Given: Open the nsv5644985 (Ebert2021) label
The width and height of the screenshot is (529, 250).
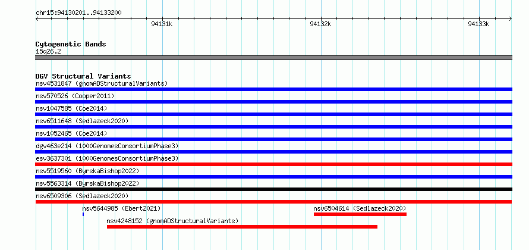Looking at the screenshot, I should 121,208.
